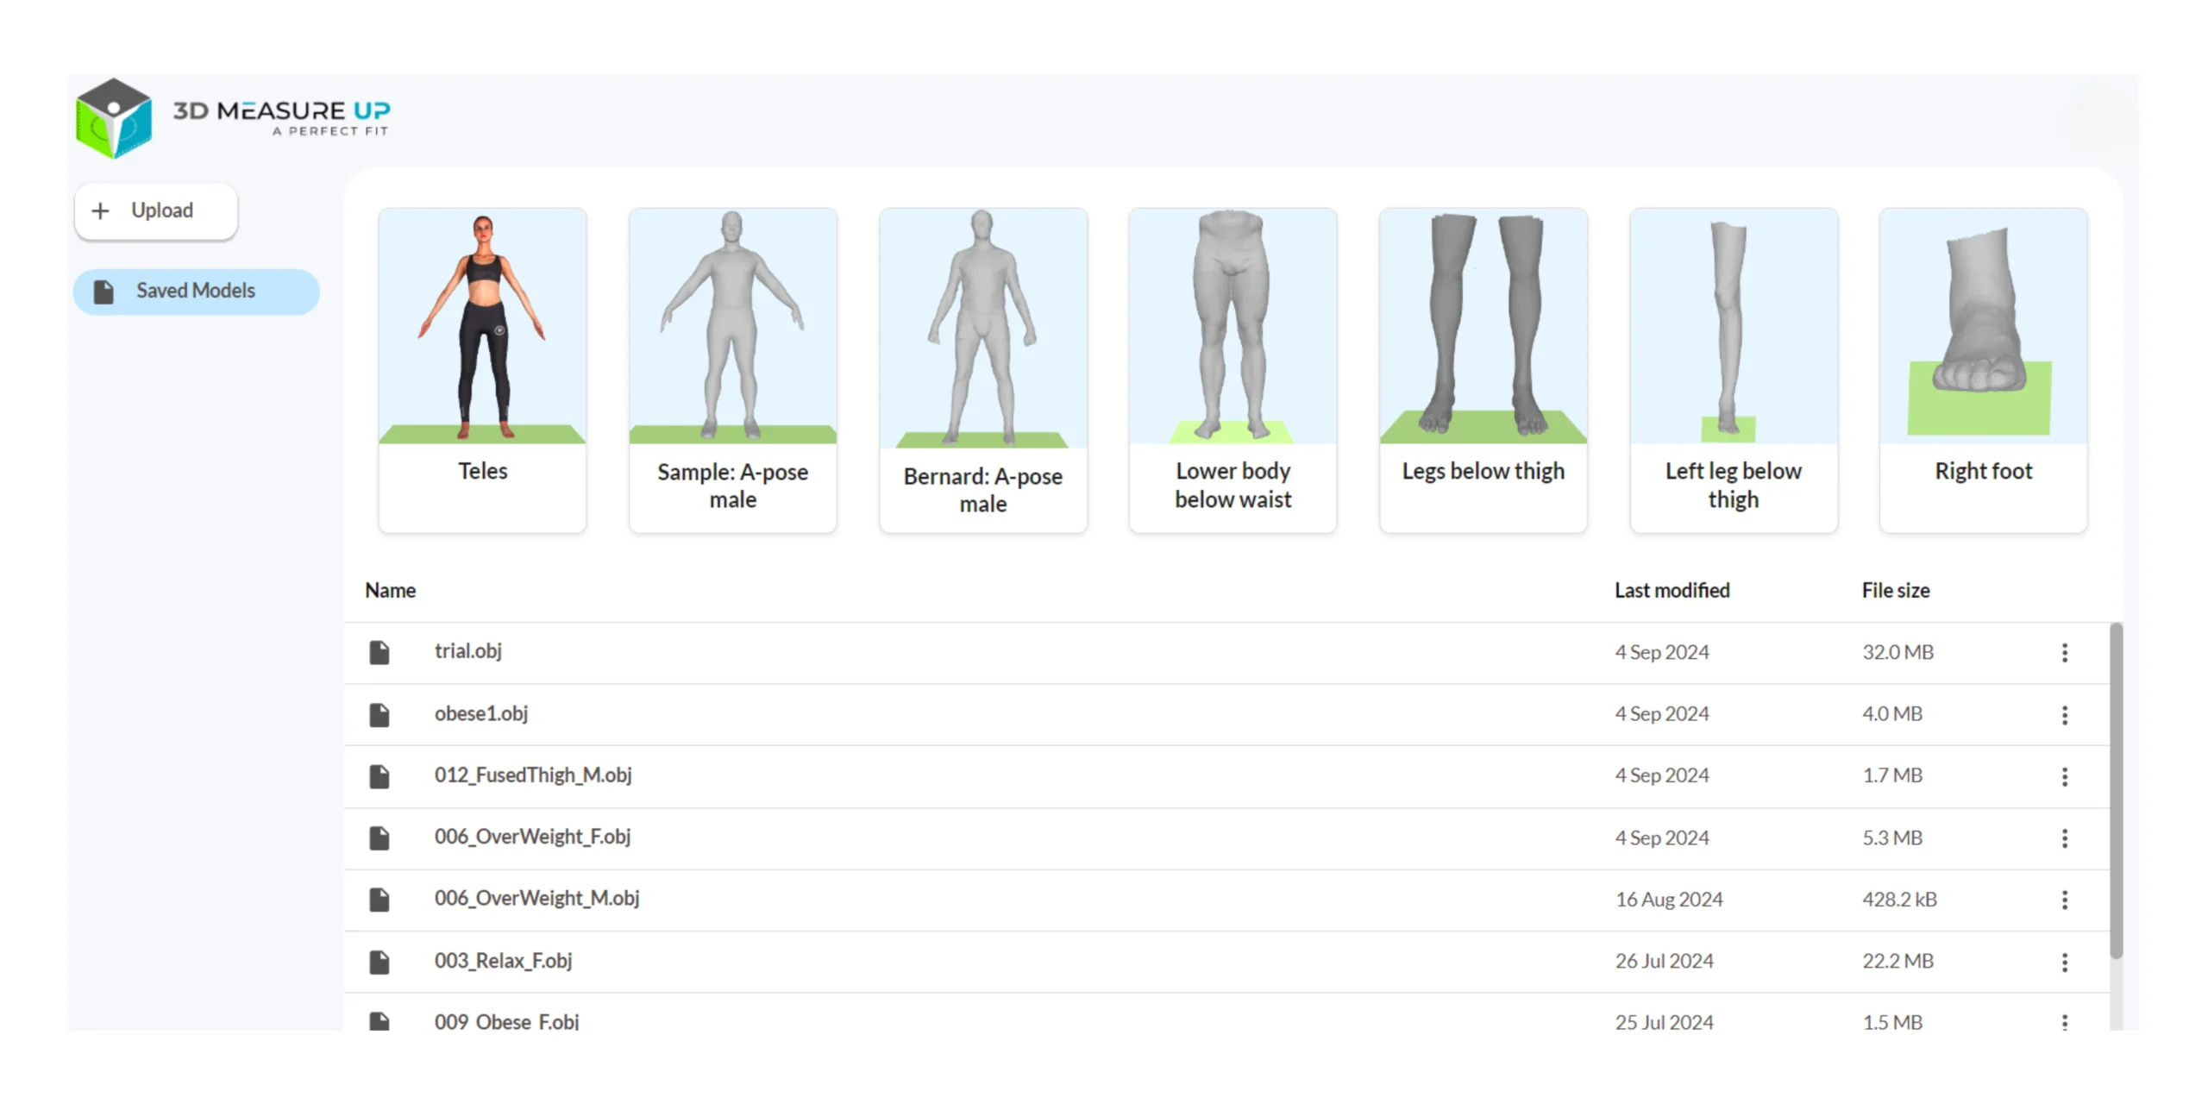Click the plus icon on the Upload button

[x=101, y=210]
